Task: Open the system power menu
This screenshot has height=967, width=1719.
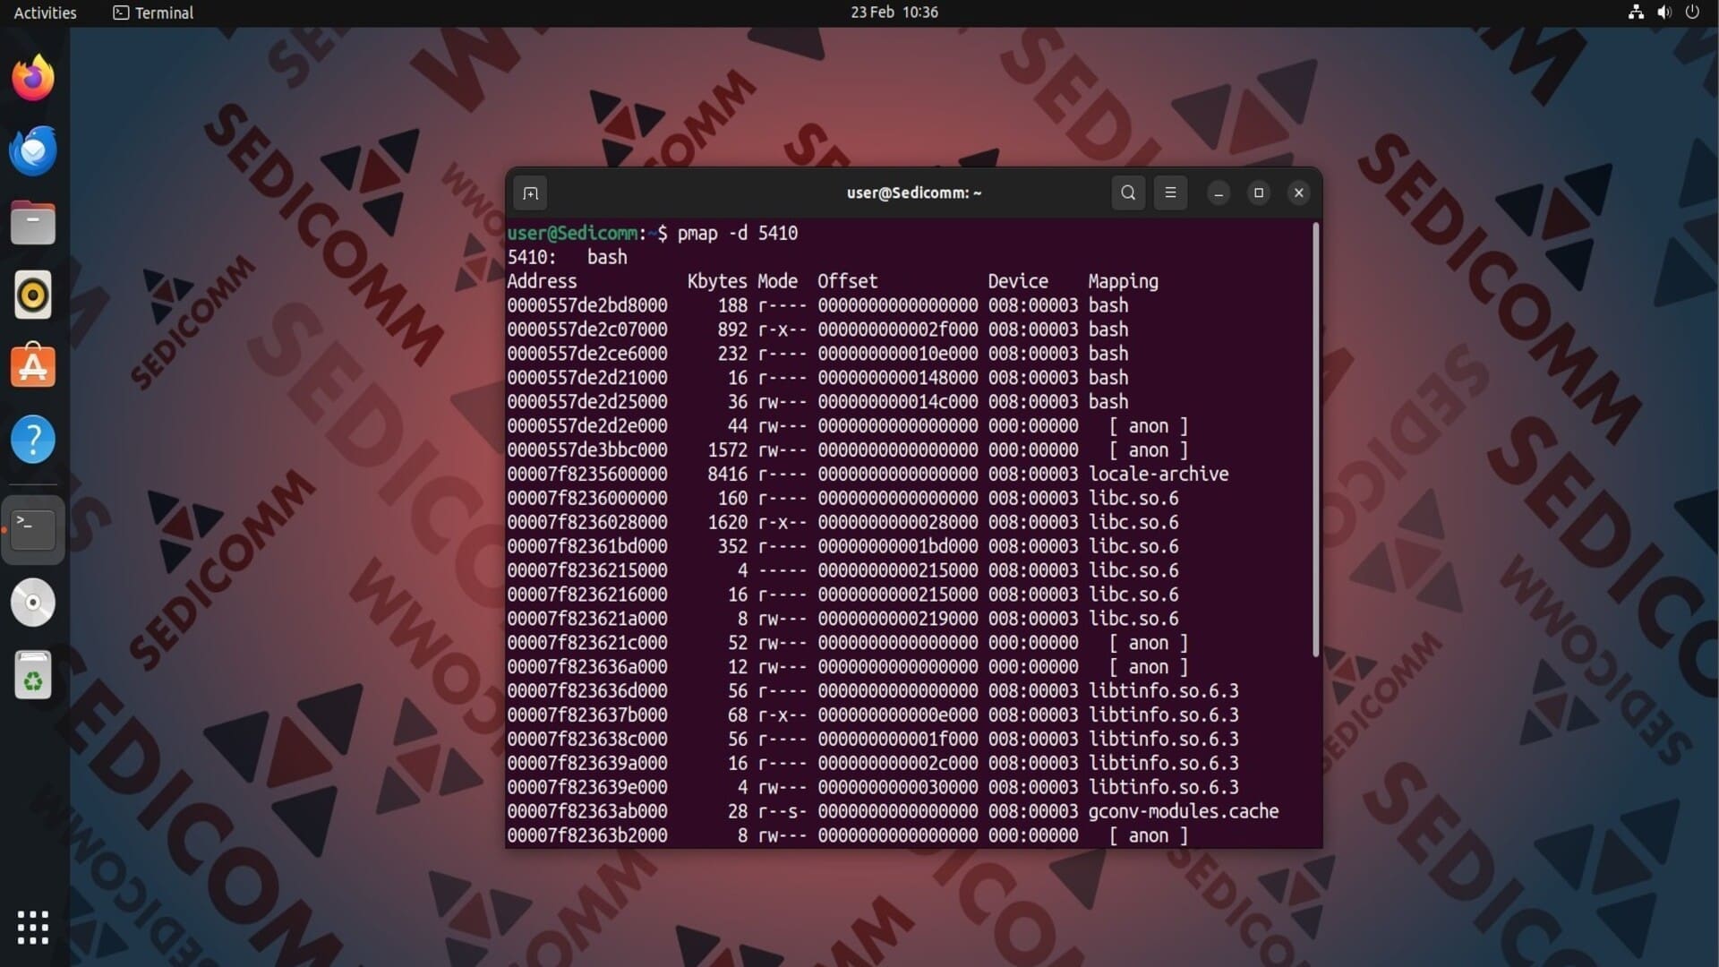Action: pyautogui.click(x=1692, y=13)
